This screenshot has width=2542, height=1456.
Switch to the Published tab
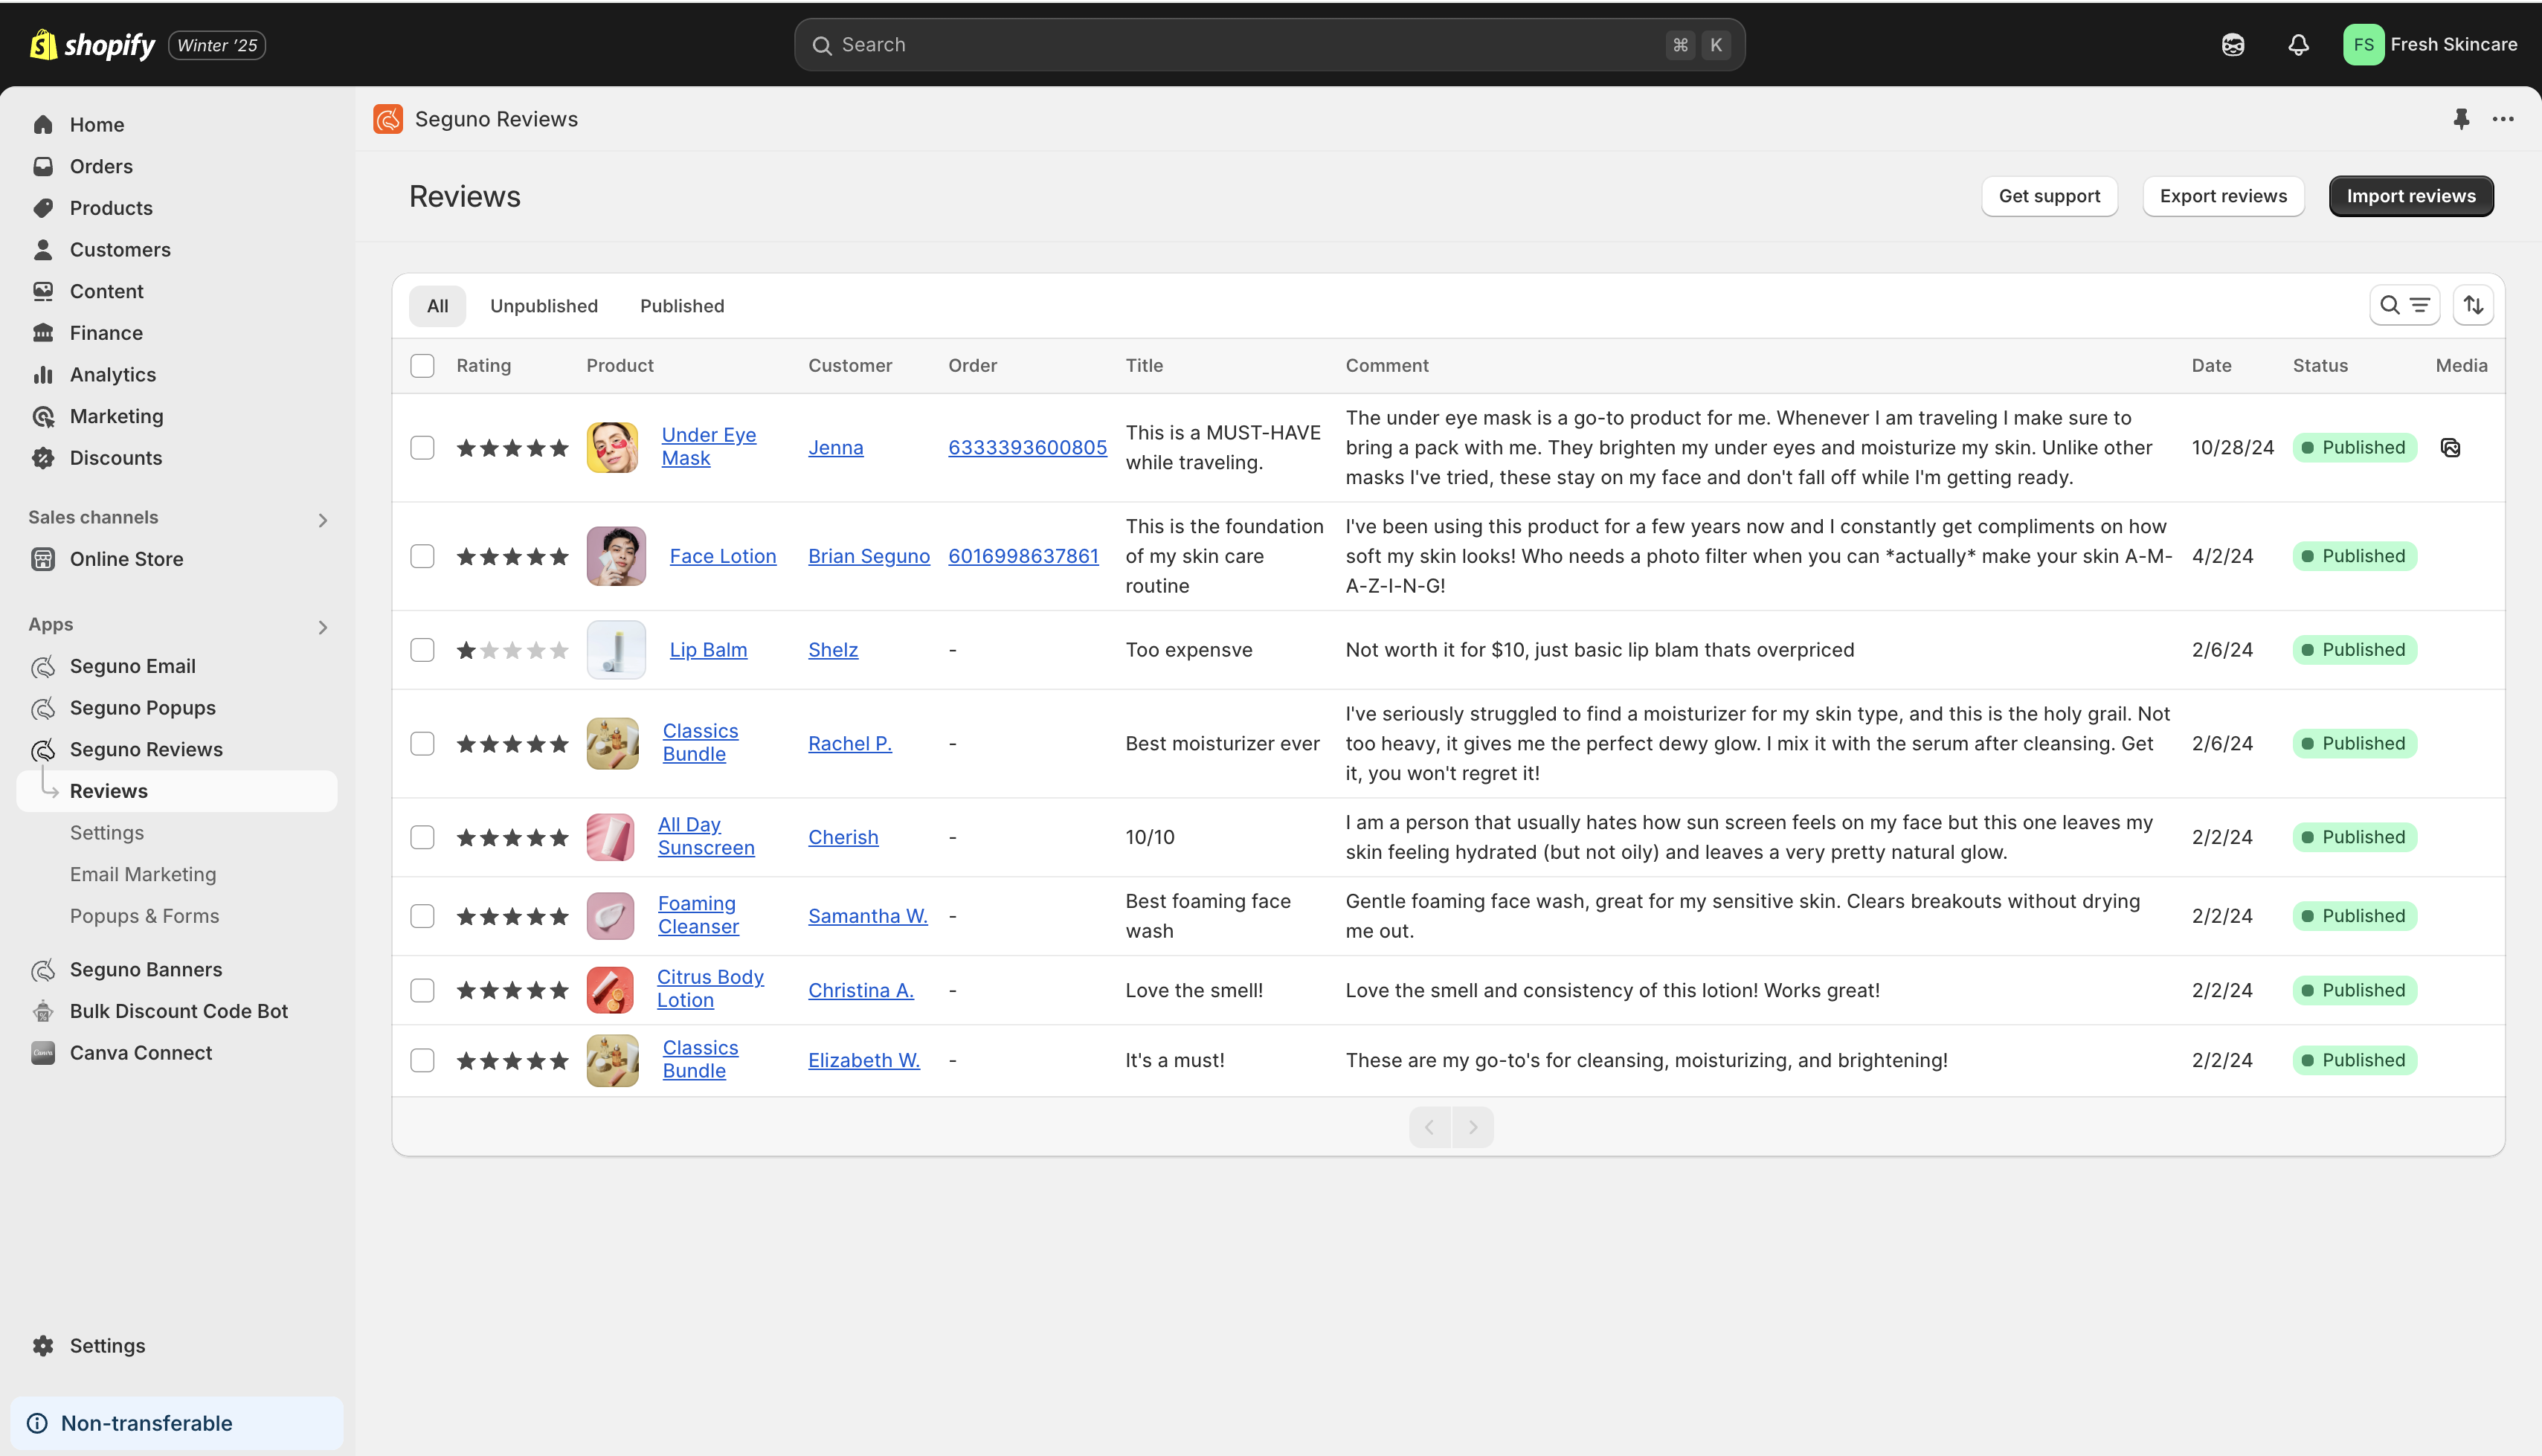pyautogui.click(x=682, y=306)
